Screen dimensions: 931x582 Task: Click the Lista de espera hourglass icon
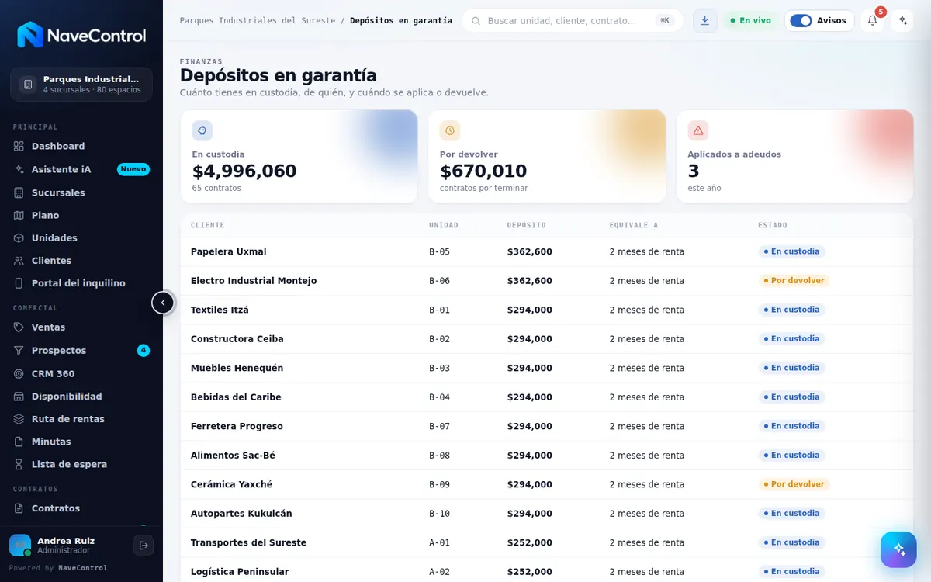[19, 464]
